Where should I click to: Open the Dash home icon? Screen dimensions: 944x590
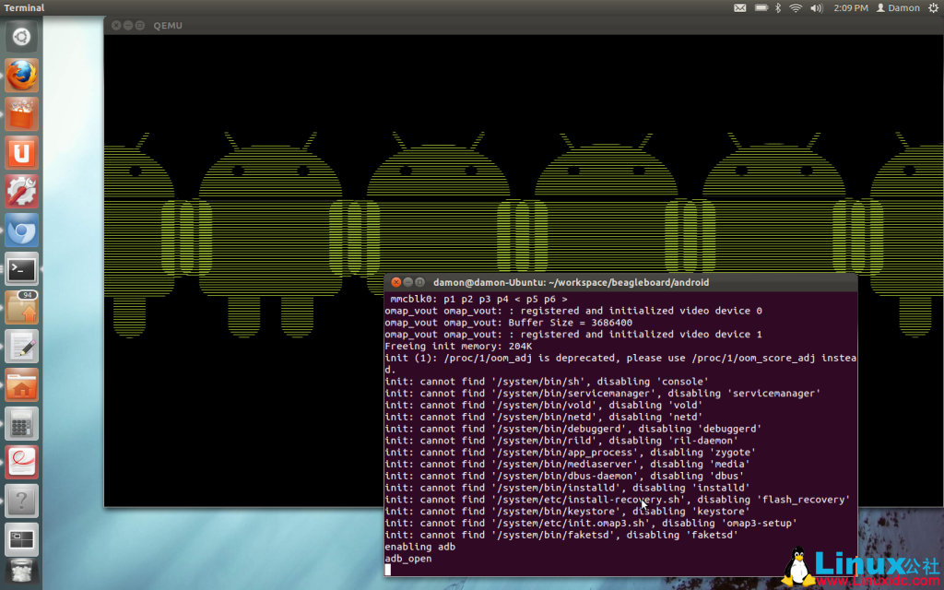click(x=20, y=35)
